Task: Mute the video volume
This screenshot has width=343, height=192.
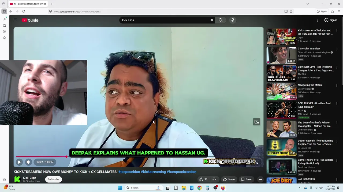Action: [28, 162]
